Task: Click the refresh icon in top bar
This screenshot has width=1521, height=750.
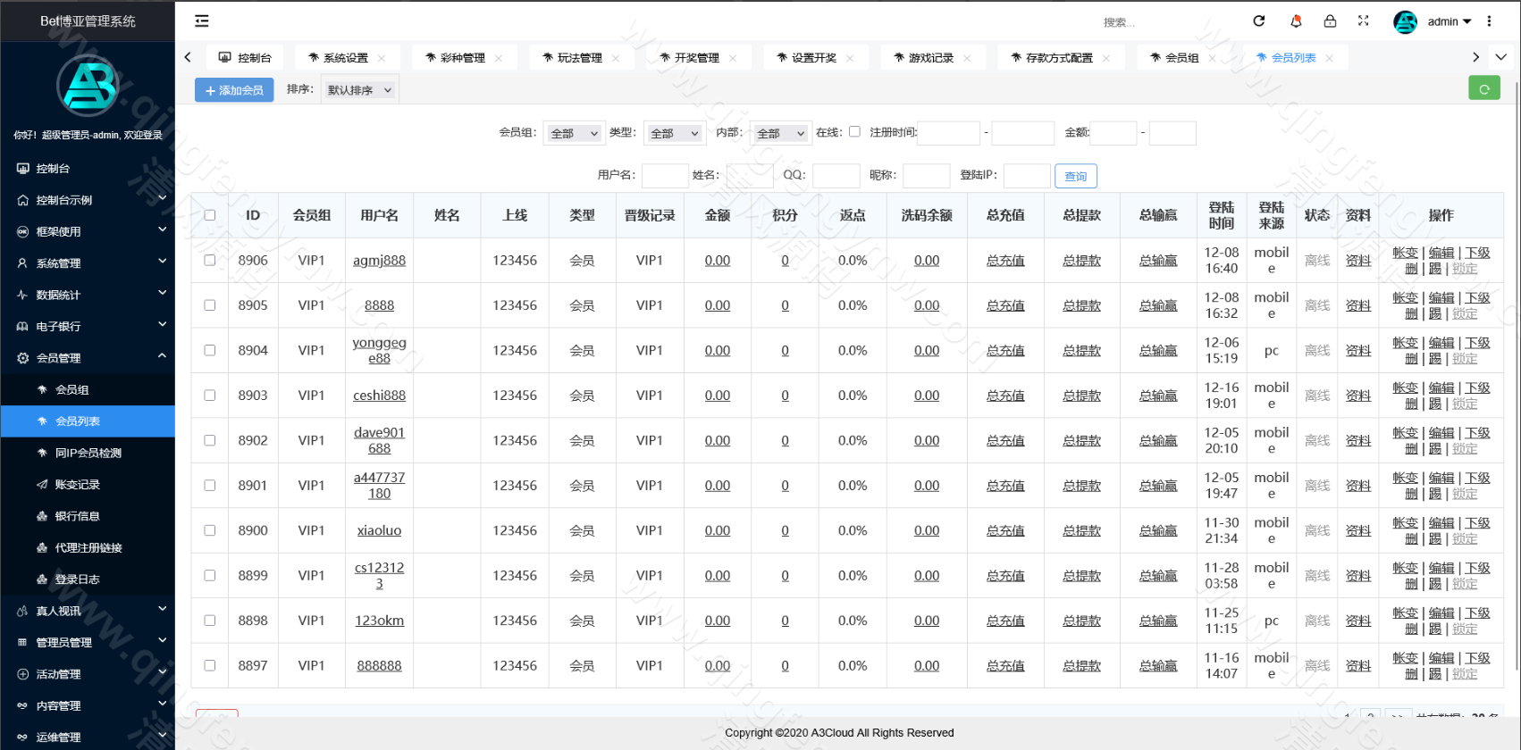Action: click(x=1259, y=21)
